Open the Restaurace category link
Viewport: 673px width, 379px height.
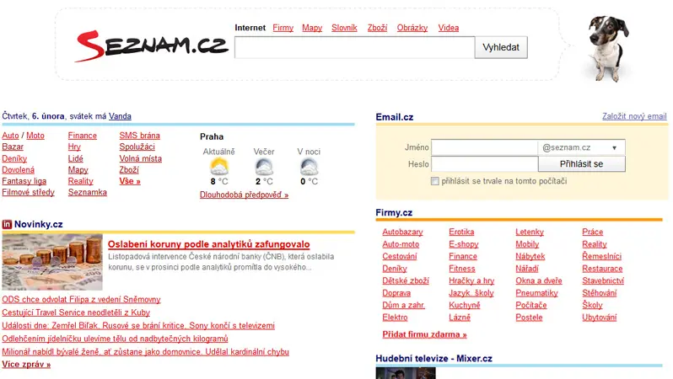point(602,269)
